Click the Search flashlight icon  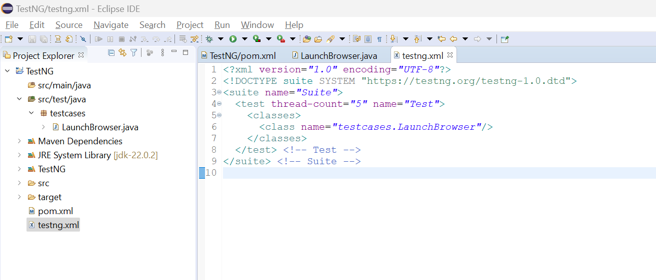click(x=330, y=39)
